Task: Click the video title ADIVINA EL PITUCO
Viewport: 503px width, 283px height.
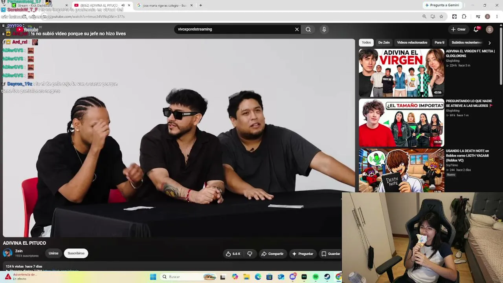Action: click(x=24, y=243)
